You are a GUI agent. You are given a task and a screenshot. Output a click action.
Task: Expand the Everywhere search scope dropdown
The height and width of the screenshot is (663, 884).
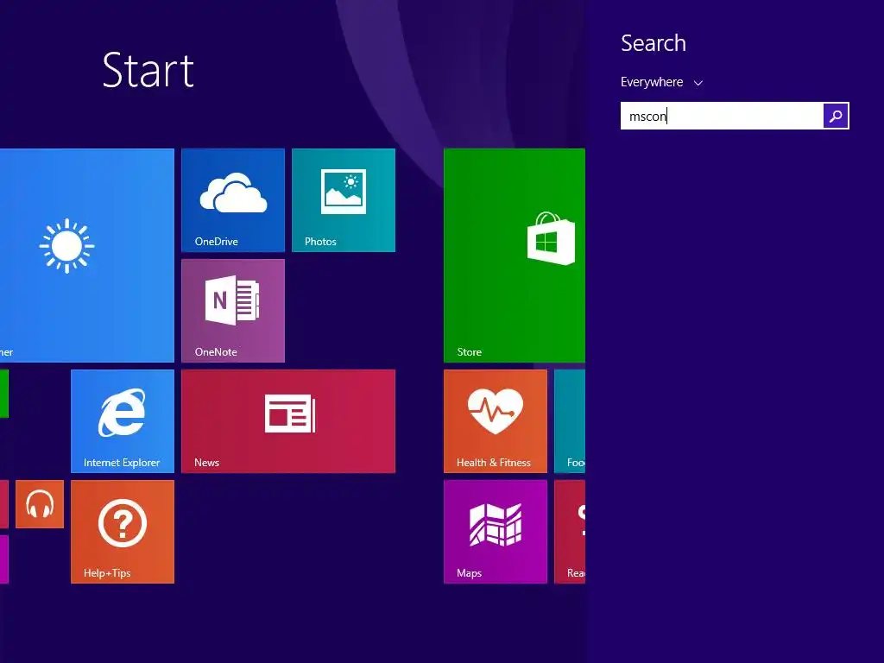click(661, 82)
